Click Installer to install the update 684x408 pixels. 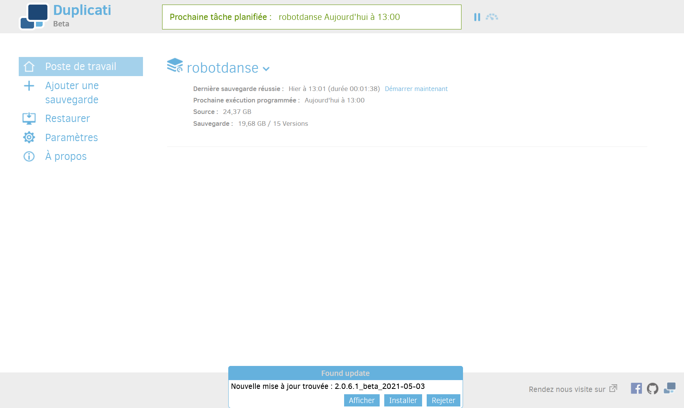[403, 400]
